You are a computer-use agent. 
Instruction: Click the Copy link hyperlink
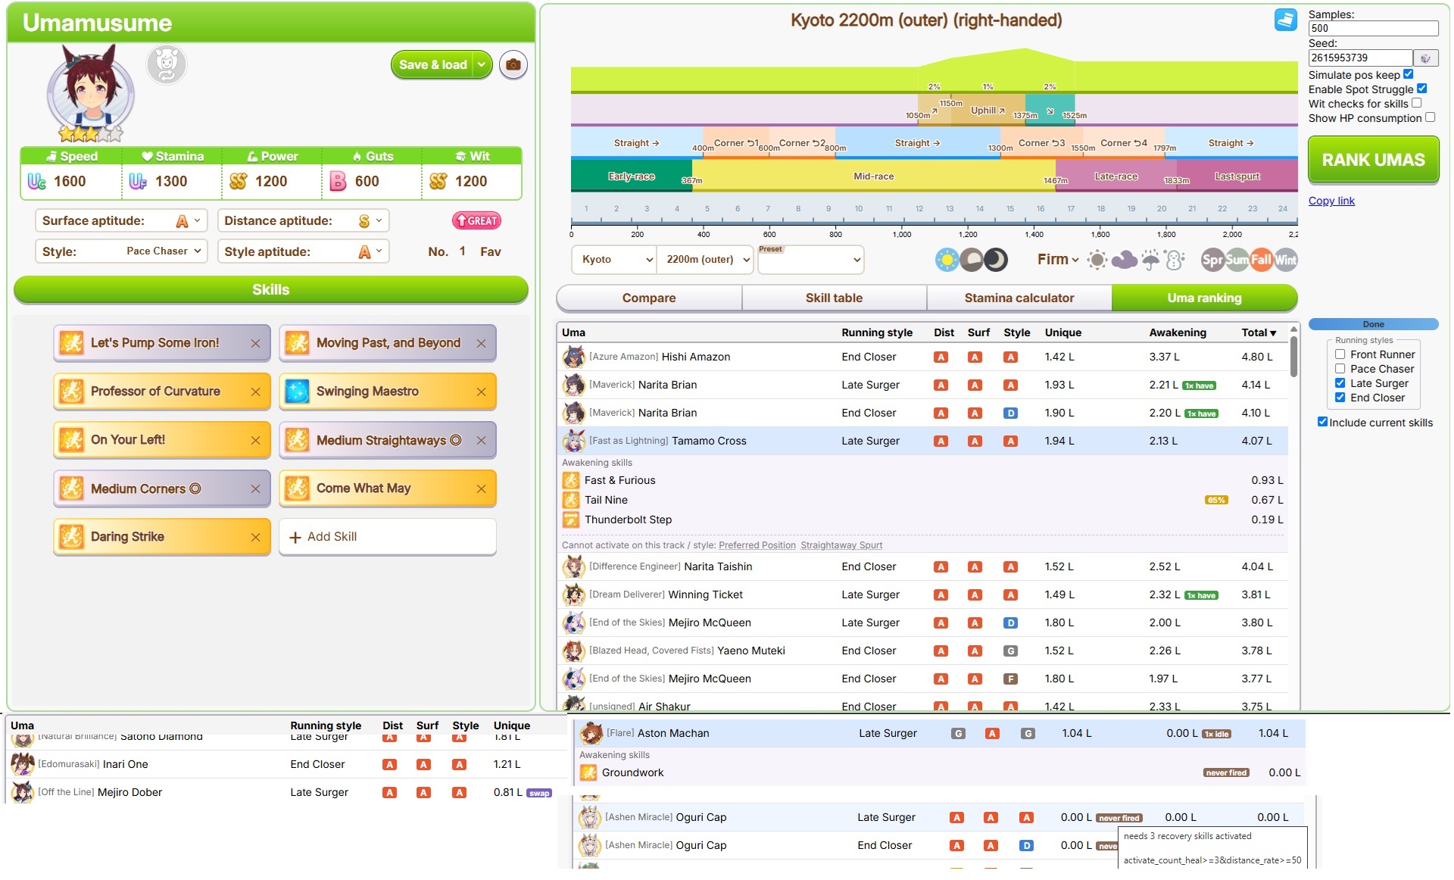pyautogui.click(x=1331, y=201)
